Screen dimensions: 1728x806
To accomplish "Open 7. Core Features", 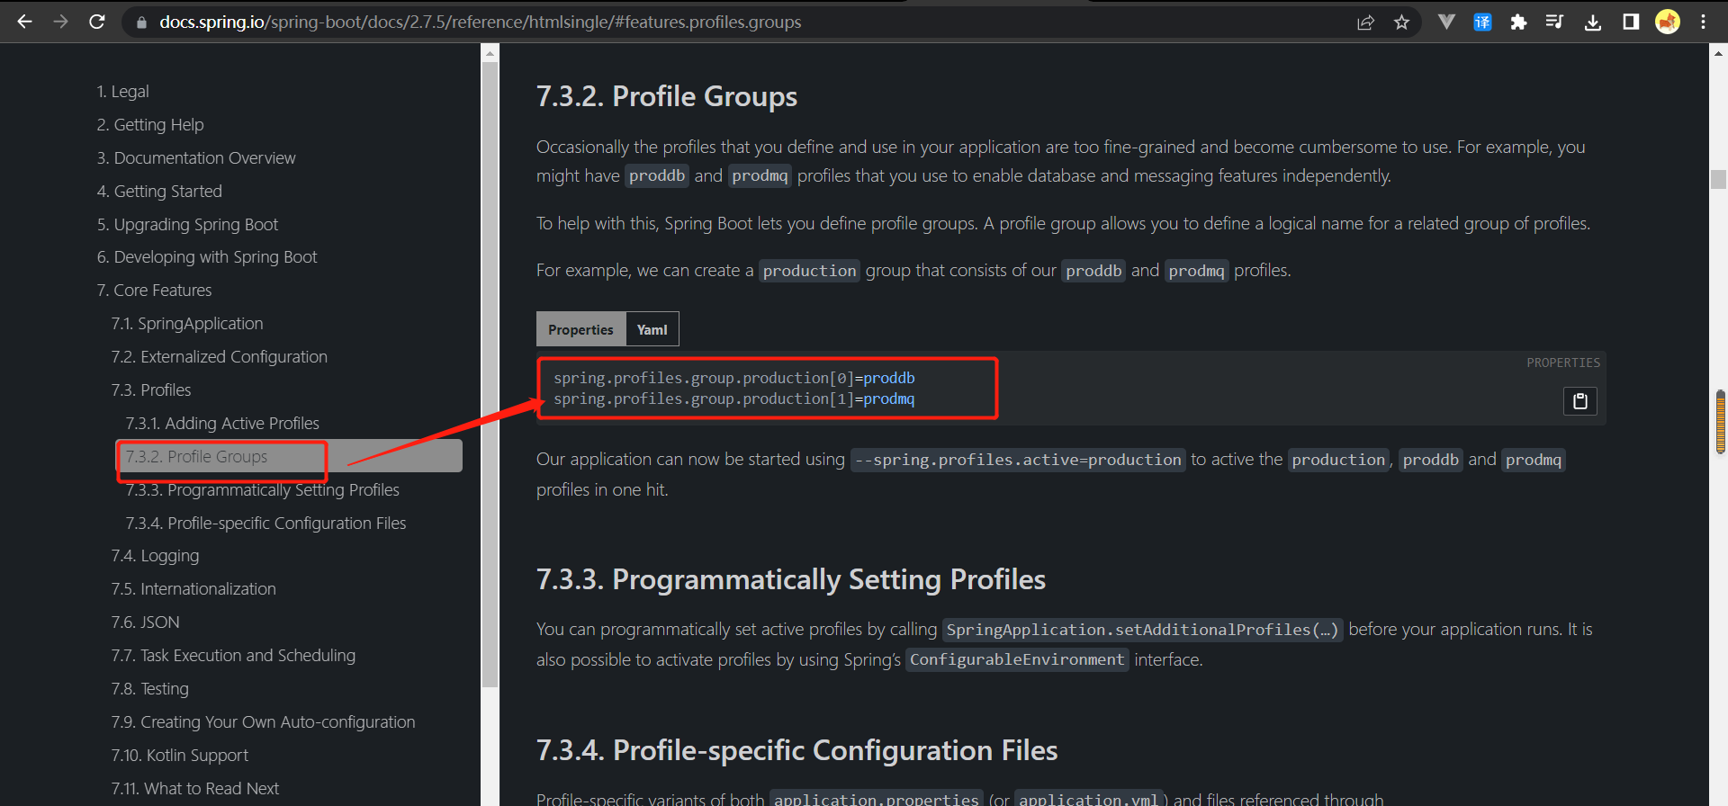I will click(x=154, y=290).
